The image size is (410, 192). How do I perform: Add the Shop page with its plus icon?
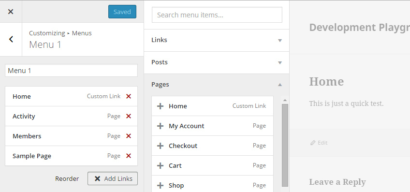[x=160, y=185]
